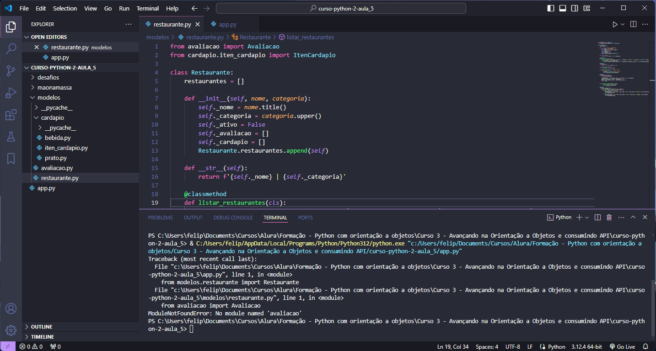Kill terminal with trash icon
This screenshot has width=656, height=351.
tap(609, 218)
